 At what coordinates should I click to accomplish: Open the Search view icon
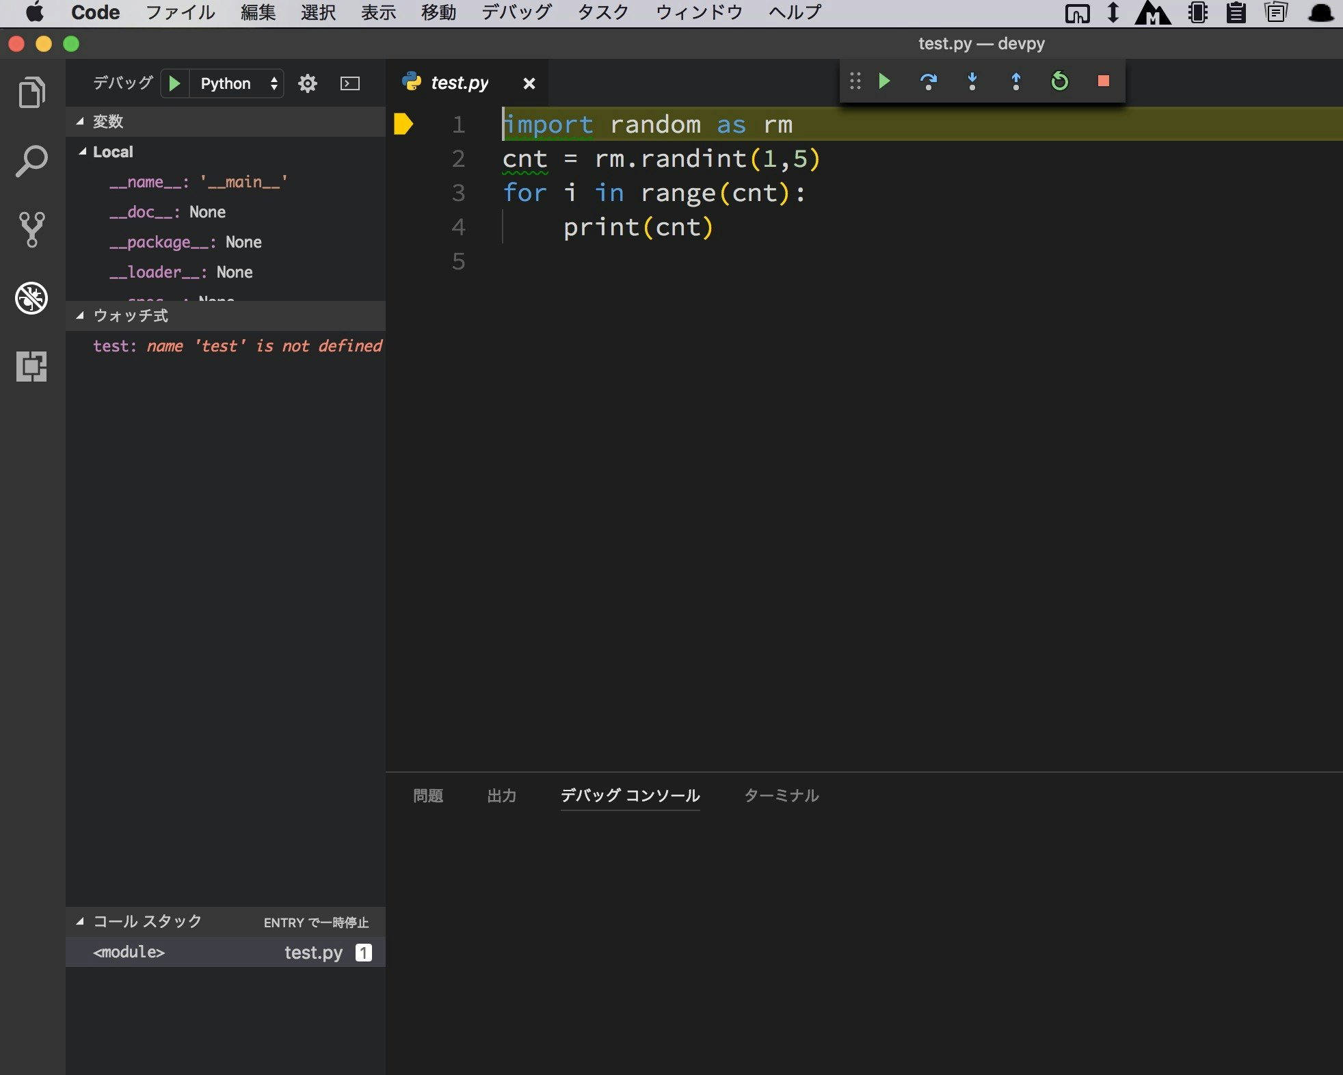31,161
